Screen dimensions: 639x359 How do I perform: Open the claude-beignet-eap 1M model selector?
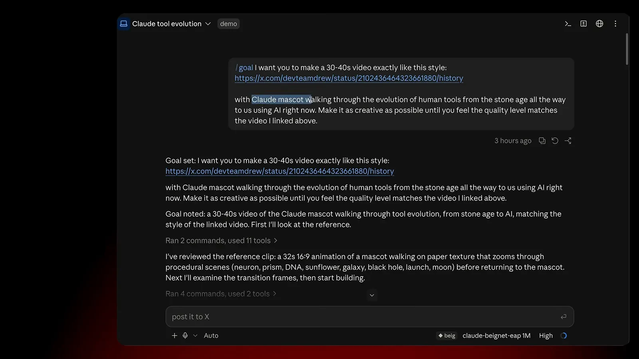pos(496,336)
